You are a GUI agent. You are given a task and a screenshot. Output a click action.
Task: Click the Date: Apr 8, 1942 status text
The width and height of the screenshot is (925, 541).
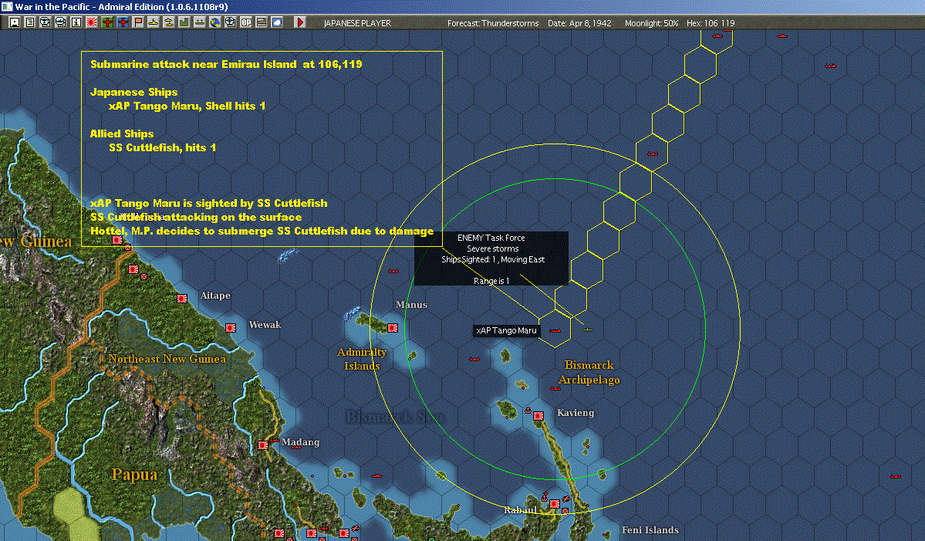(579, 23)
